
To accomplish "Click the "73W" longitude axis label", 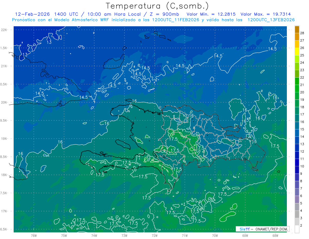I will [x=124, y=236].
